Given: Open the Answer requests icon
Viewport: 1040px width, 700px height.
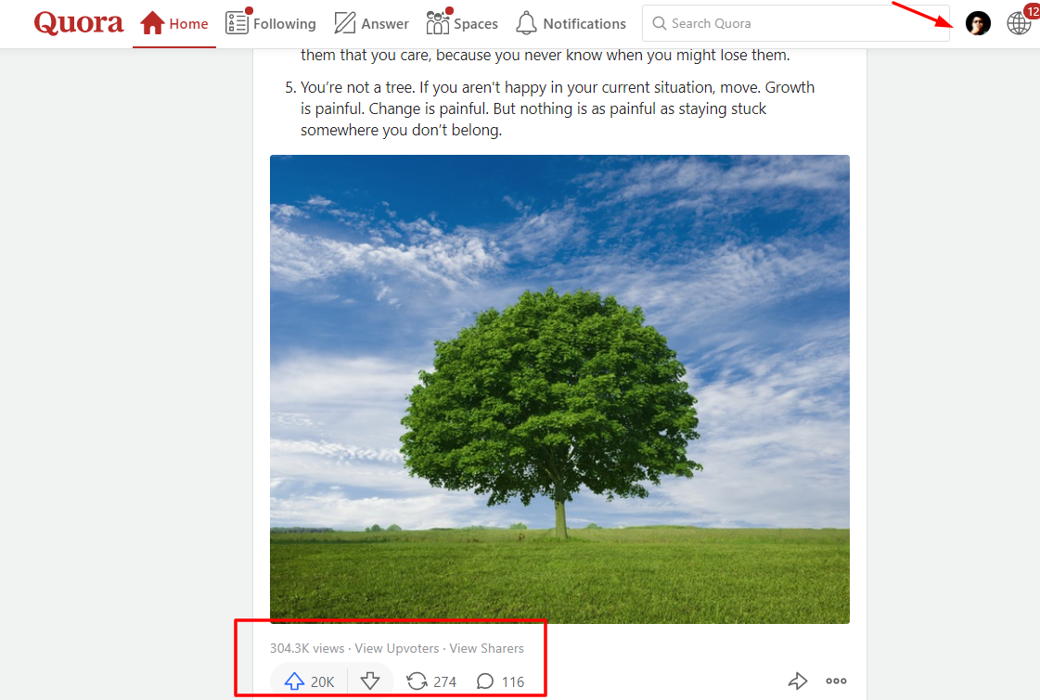Looking at the screenshot, I should pyautogui.click(x=344, y=20).
